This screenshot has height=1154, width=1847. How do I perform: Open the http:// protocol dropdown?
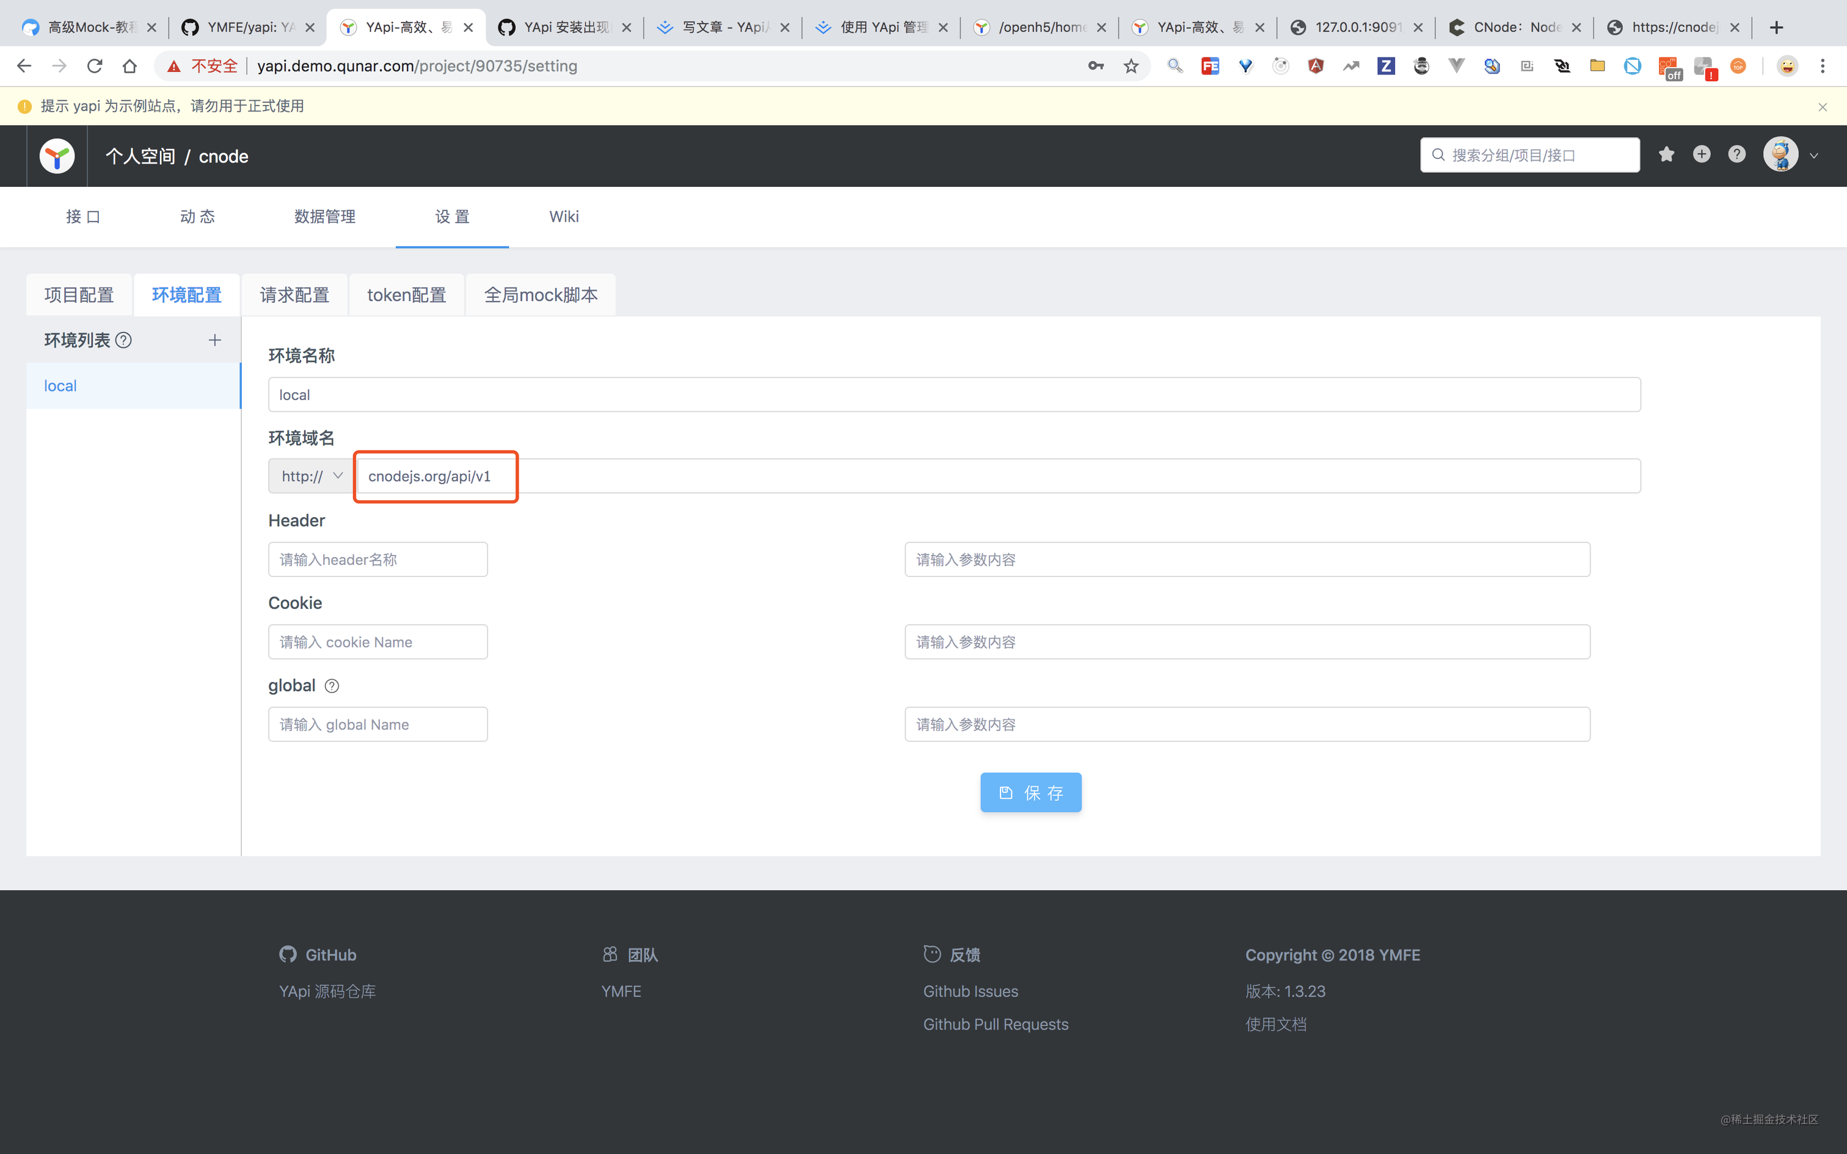(x=311, y=476)
